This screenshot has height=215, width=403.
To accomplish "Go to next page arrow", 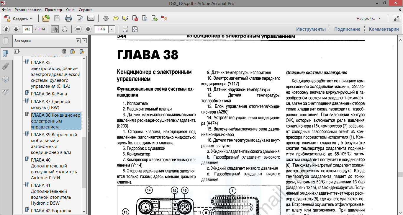I will click(x=16, y=29).
